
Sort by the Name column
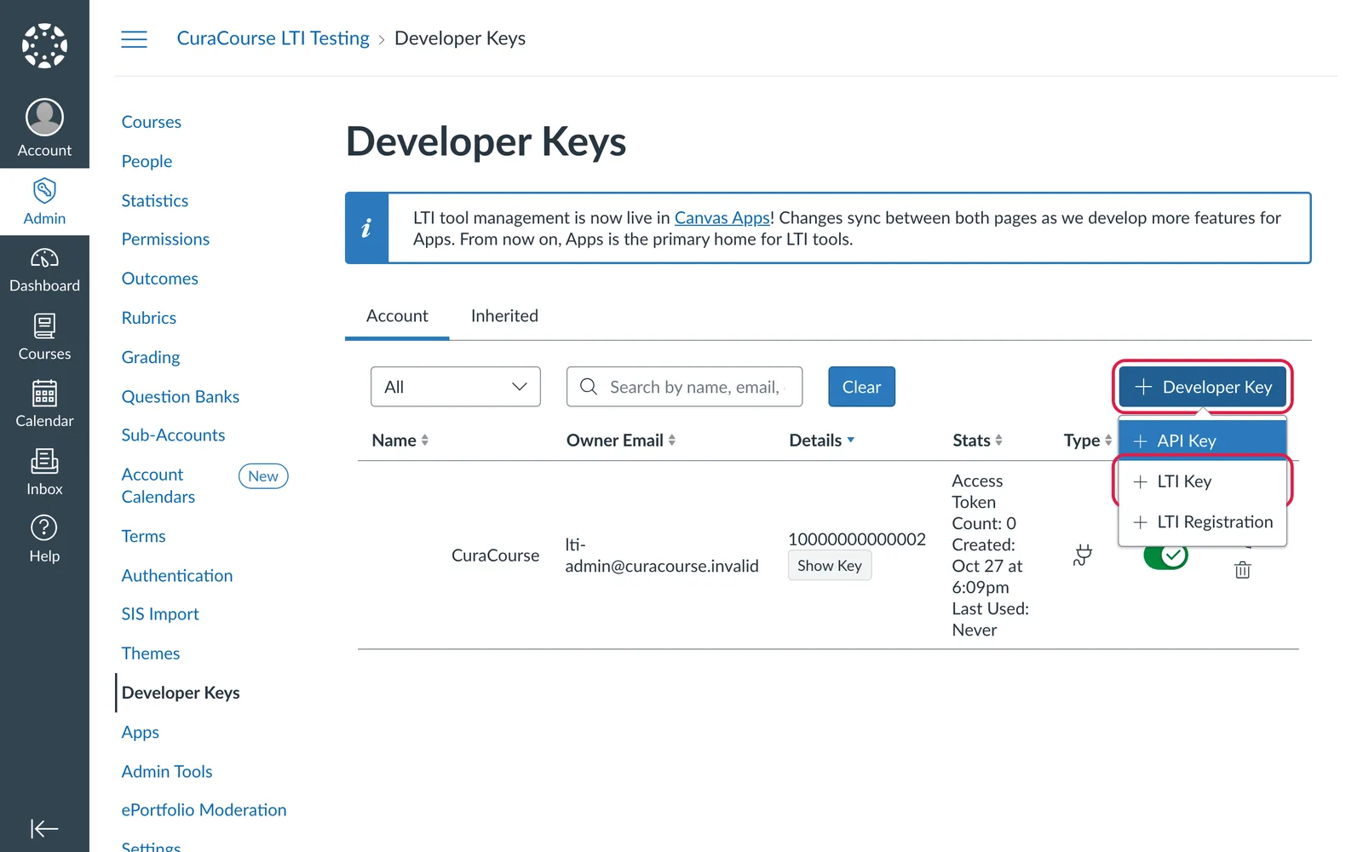pos(400,440)
